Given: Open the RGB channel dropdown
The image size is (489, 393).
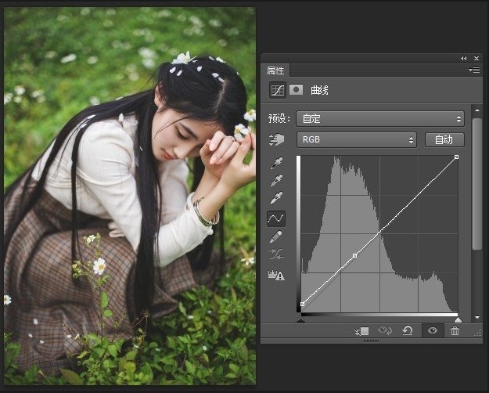Looking at the screenshot, I should pyautogui.click(x=357, y=140).
